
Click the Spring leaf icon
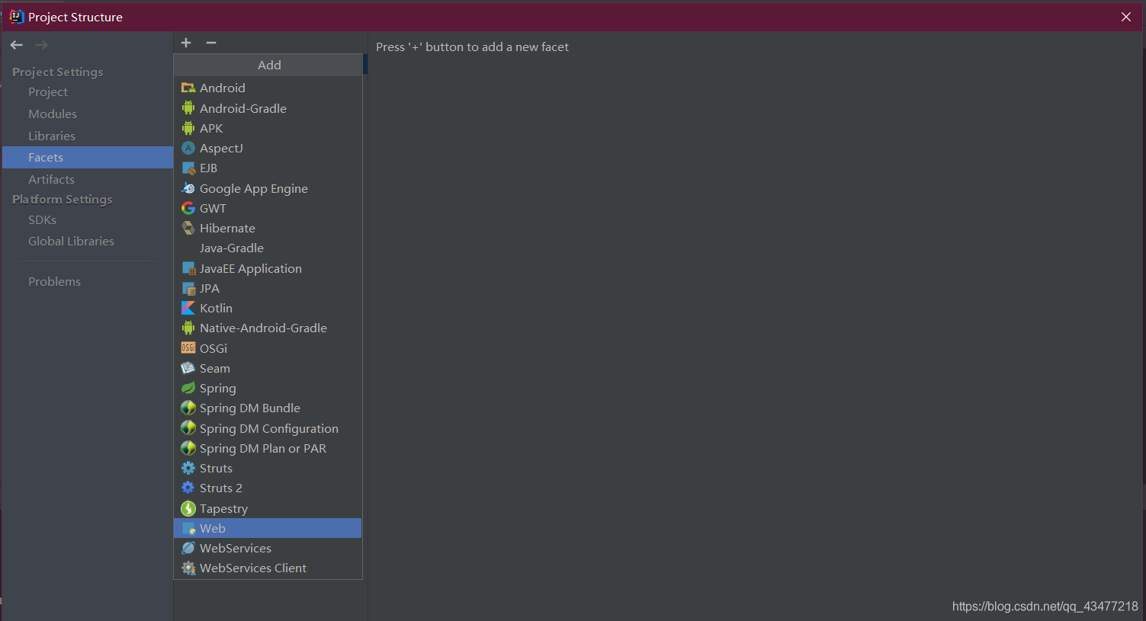(x=188, y=388)
